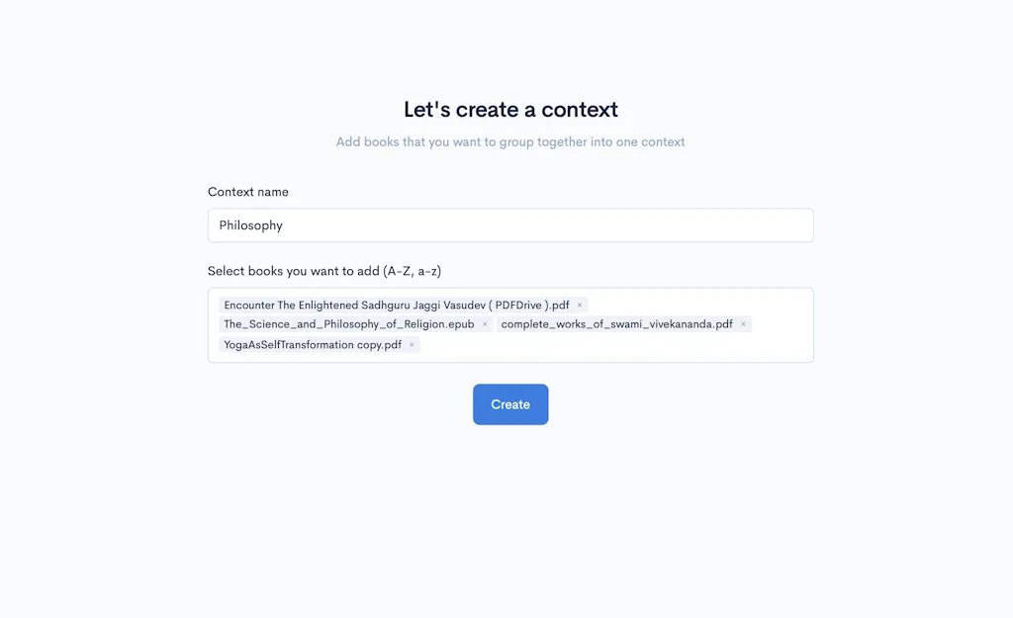Remove The_Science_and_Philosophy_of_Religion.epub from selection
The image size is (1013, 618).
485,323
